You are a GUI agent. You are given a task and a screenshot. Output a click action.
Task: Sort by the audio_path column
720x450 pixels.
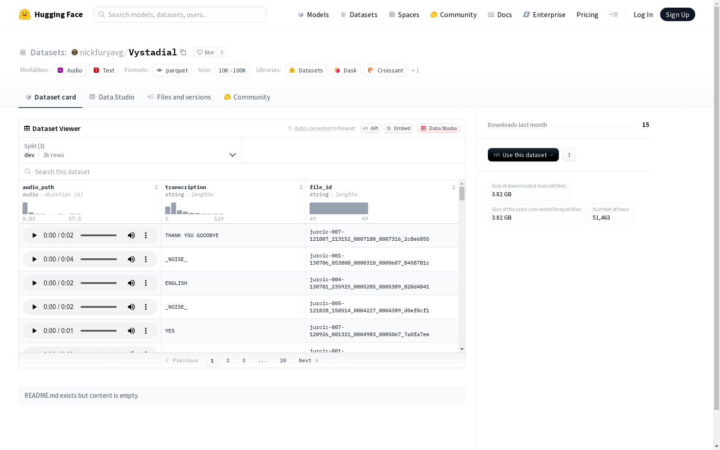pyautogui.click(x=156, y=187)
